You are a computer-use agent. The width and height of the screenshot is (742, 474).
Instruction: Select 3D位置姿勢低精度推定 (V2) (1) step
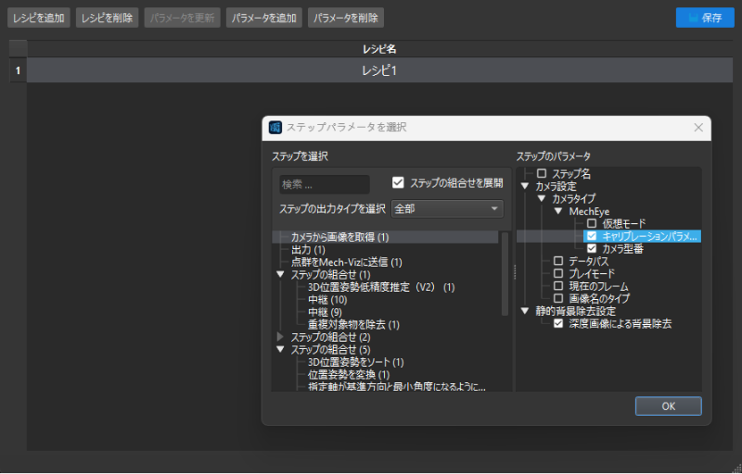tap(381, 287)
